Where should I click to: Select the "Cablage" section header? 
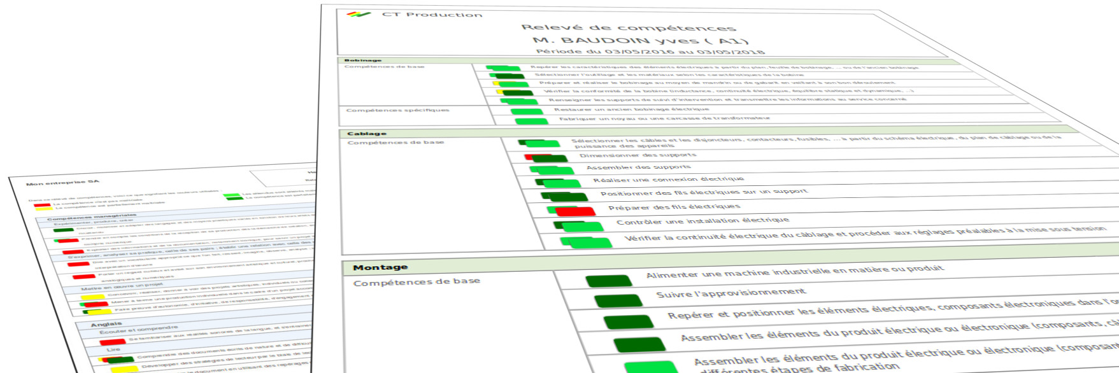367,134
